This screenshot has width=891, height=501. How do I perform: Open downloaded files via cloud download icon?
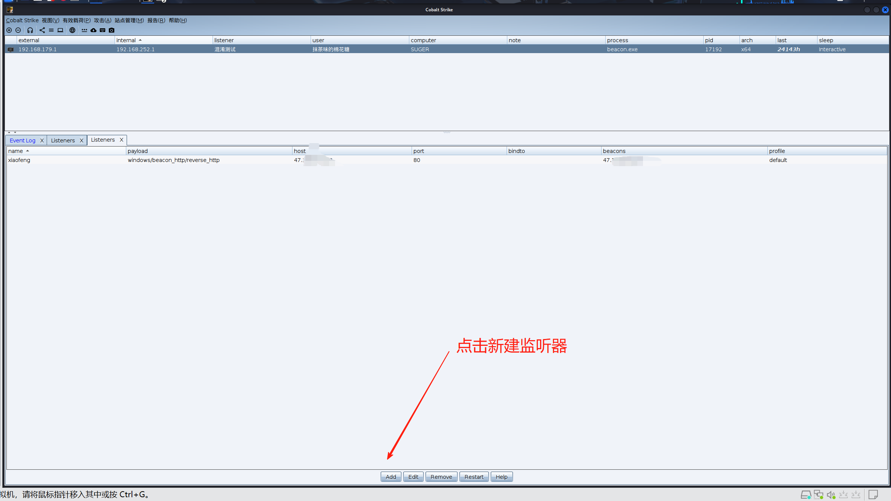coord(93,30)
